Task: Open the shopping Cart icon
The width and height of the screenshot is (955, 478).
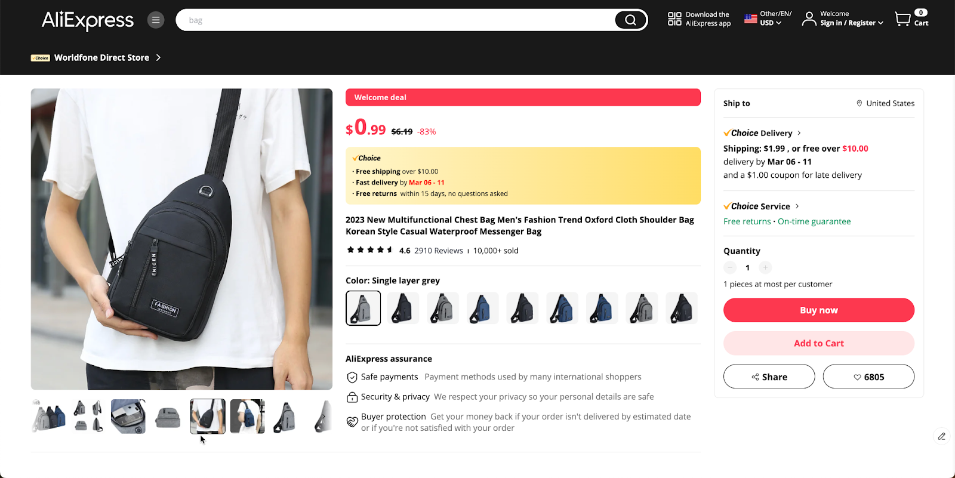Action: [903, 18]
